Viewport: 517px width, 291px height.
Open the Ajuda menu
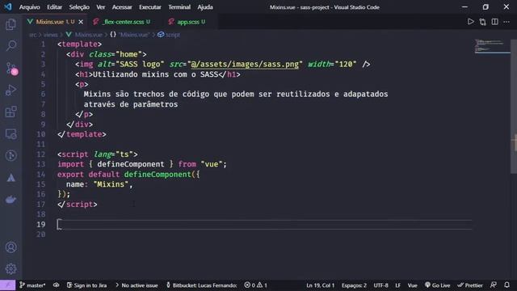205,7
